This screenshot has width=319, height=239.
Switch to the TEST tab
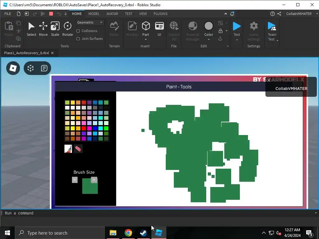click(129, 14)
